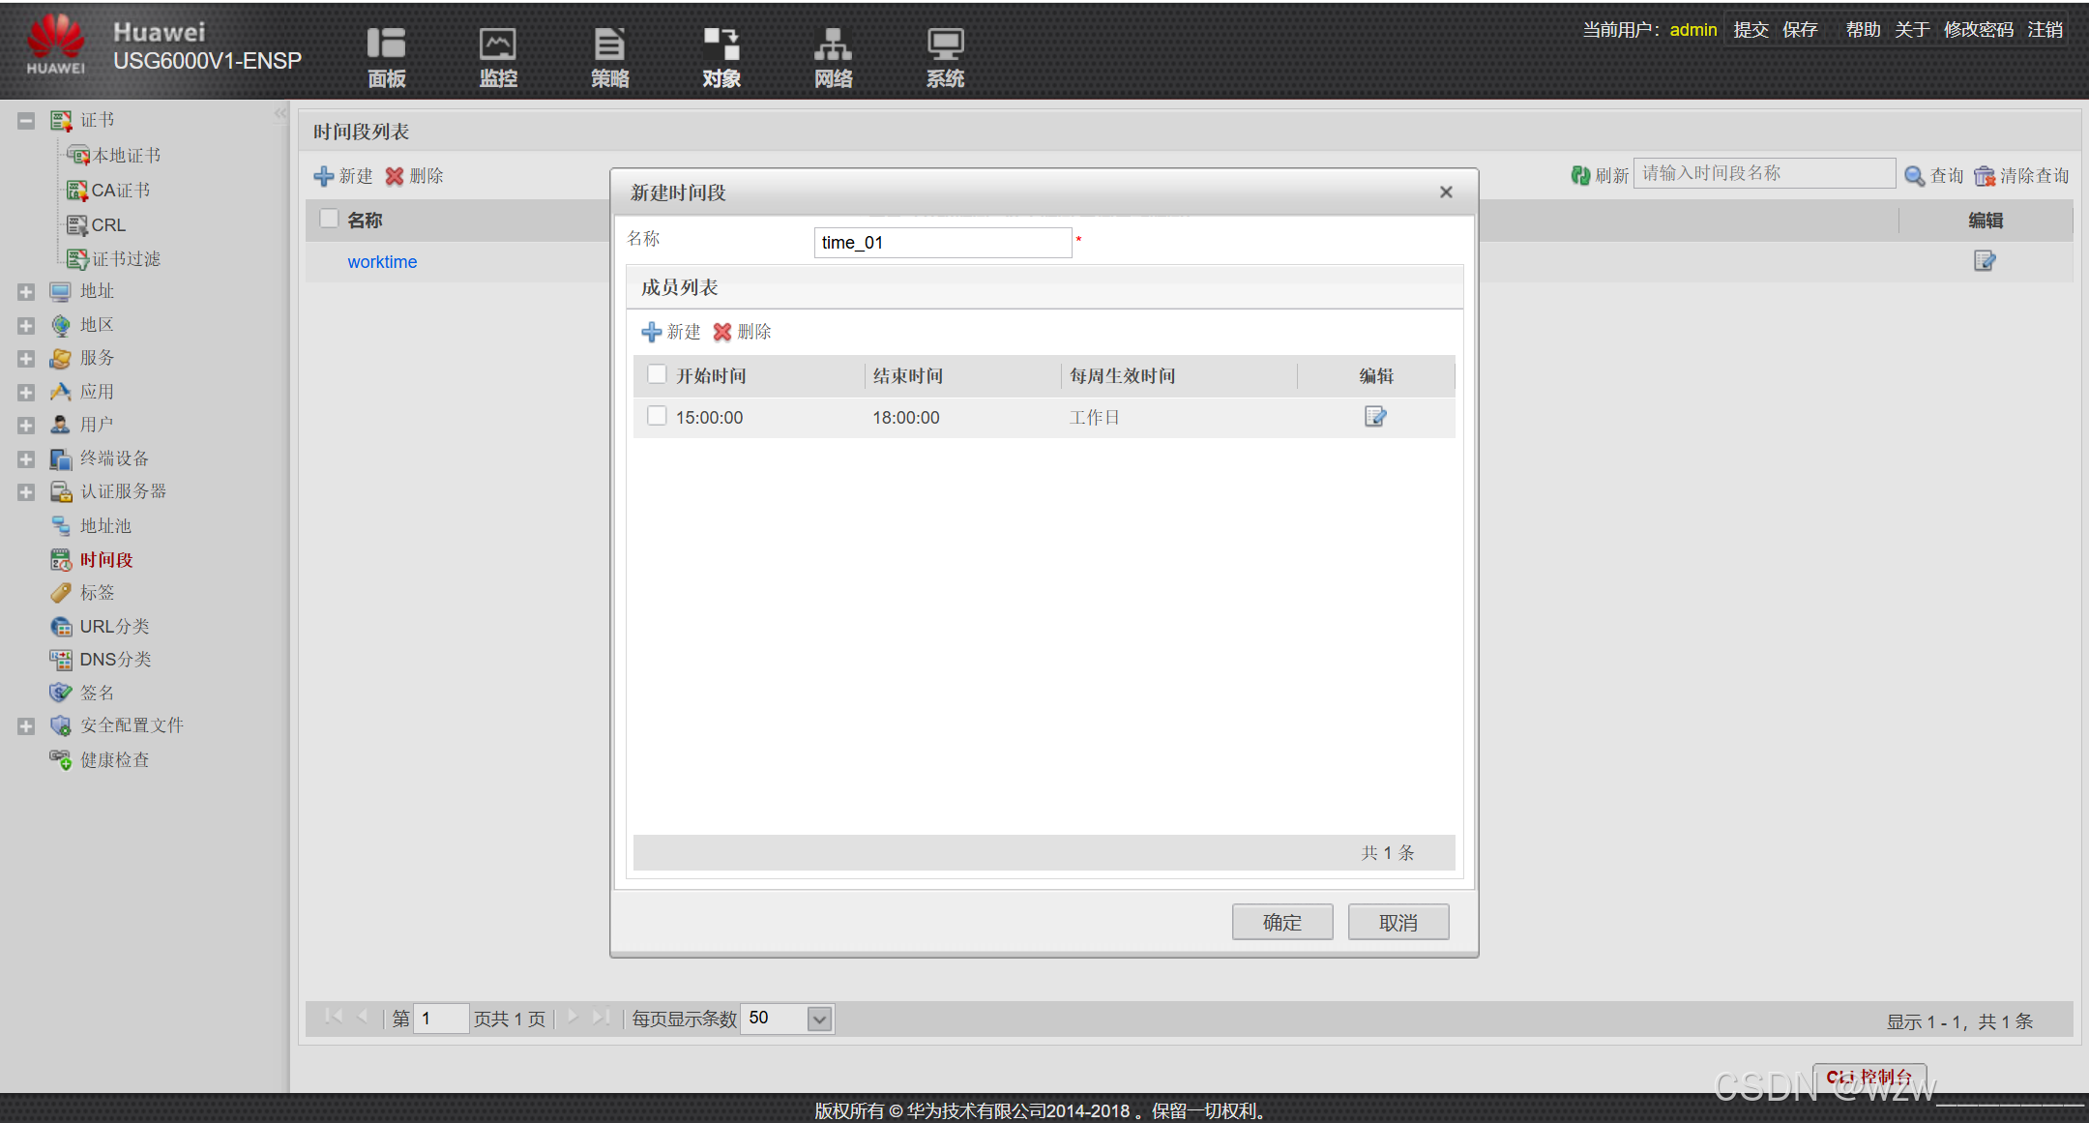The width and height of the screenshot is (2089, 1123).
Task: Expand the 地址 tree node
Action: point(26,291)
